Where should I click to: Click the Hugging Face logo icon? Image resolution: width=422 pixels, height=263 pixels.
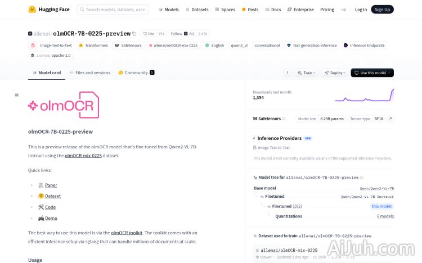tap(32, 10)
